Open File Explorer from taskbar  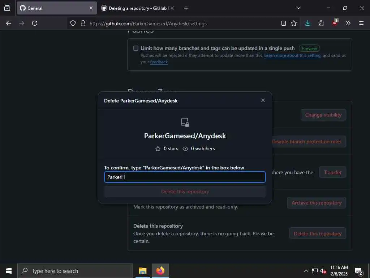142,271
